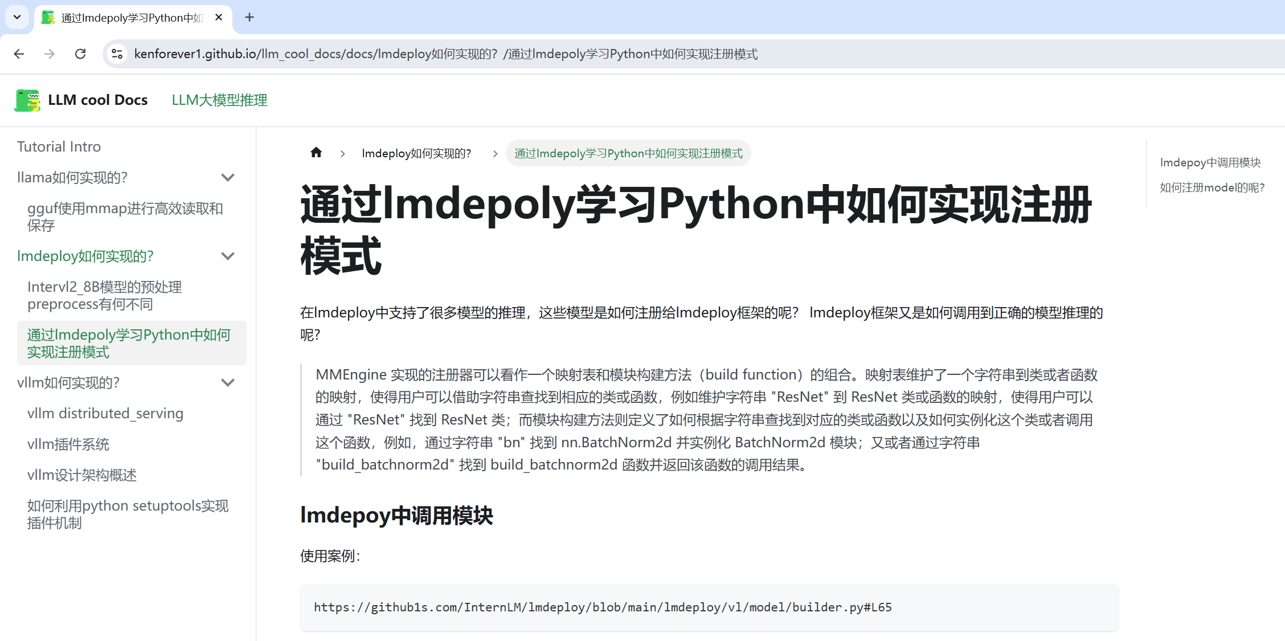Click the home breadcrumb icon
The height and width of the screenshot is (641, 1285).
click(316, 153)
